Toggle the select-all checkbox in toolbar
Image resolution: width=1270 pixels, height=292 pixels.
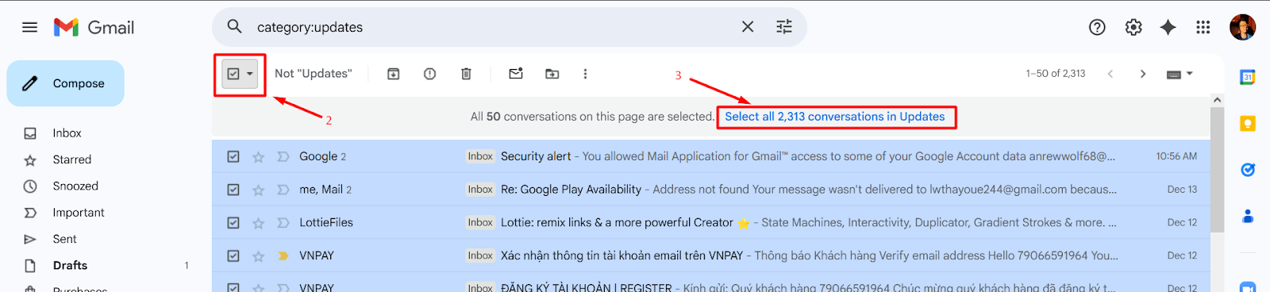click(x=233, y=74)
